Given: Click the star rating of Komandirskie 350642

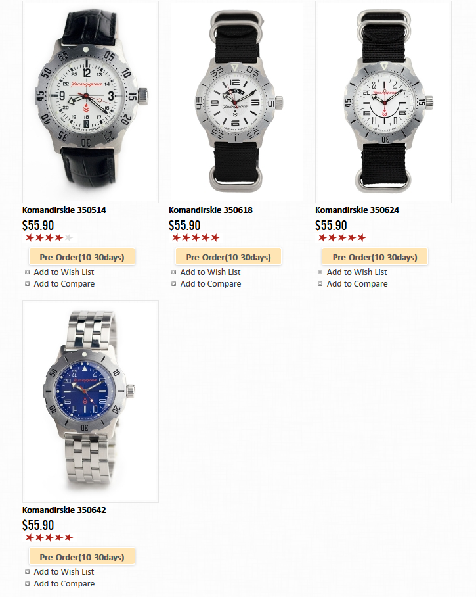Looking at the screenshot, I should click(49, 538).
